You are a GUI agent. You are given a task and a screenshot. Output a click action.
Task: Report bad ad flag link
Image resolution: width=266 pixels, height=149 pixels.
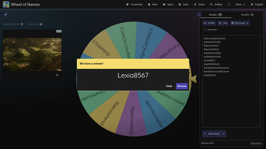point(13,24)
